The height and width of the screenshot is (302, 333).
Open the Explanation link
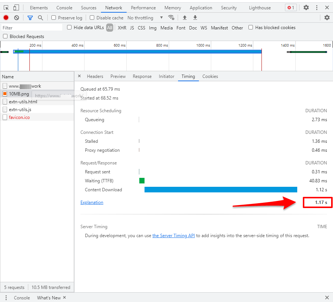click(92, 202)
